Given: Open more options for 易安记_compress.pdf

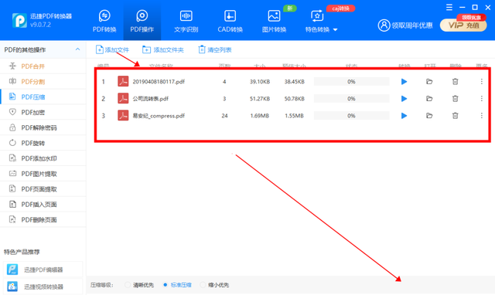Looking at the screenshot, I should click(x=482, y=116).
